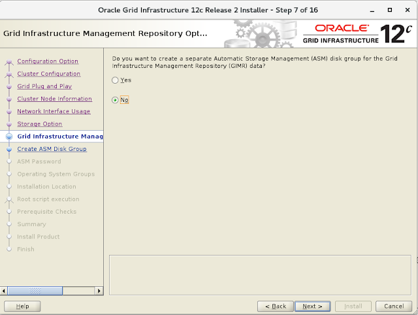
Task: Click the current step blue bullet icon
Action: coord(9,137)
